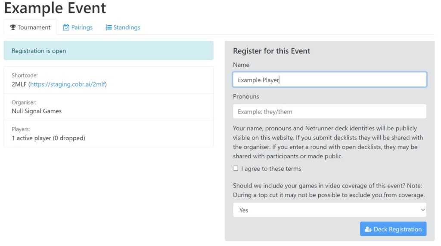Expand the video coverage Yes dropdown
The height and width of the screenshot is (246, 441).
click(329, 210)
